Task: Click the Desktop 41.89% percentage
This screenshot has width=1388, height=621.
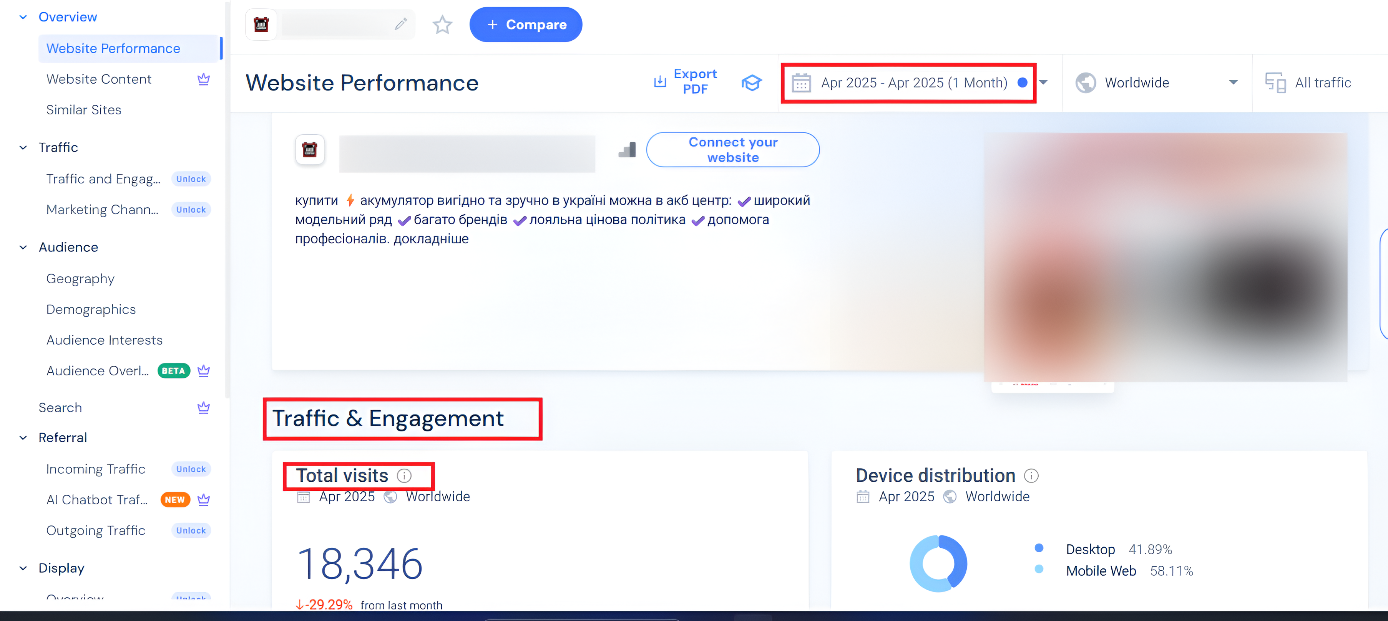Action: pyautogui.click(x=1151, y=550)
